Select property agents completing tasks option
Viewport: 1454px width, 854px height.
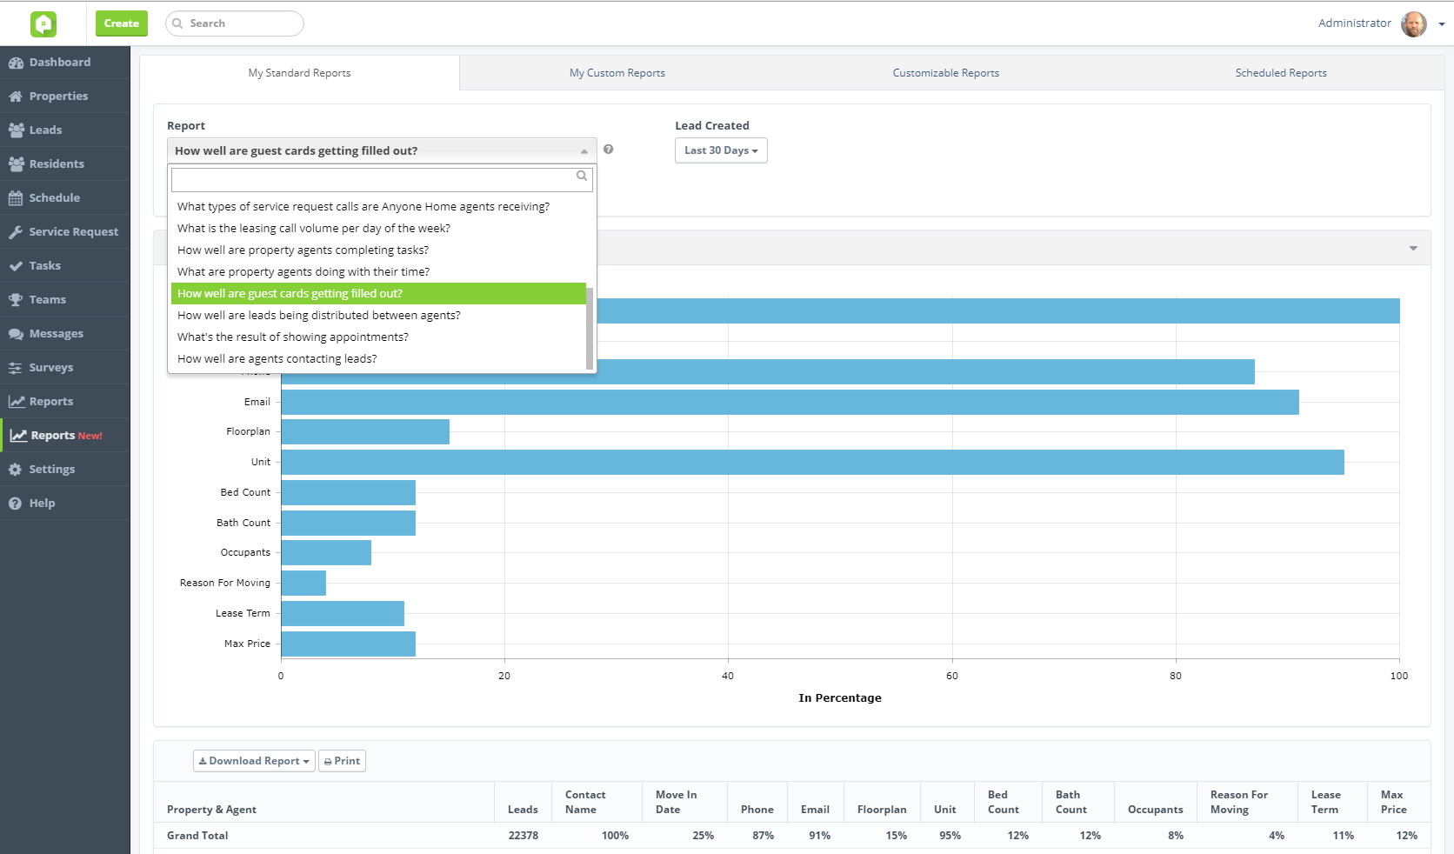(x=378, y=250)
